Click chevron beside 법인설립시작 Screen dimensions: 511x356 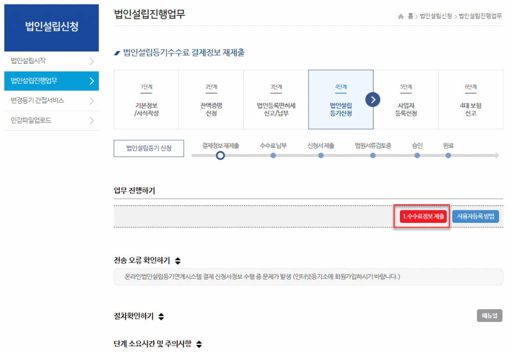(x=92, y=61)
